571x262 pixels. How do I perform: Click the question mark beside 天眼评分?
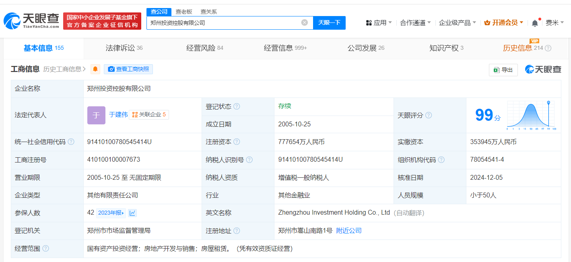(x=429, y=115)
